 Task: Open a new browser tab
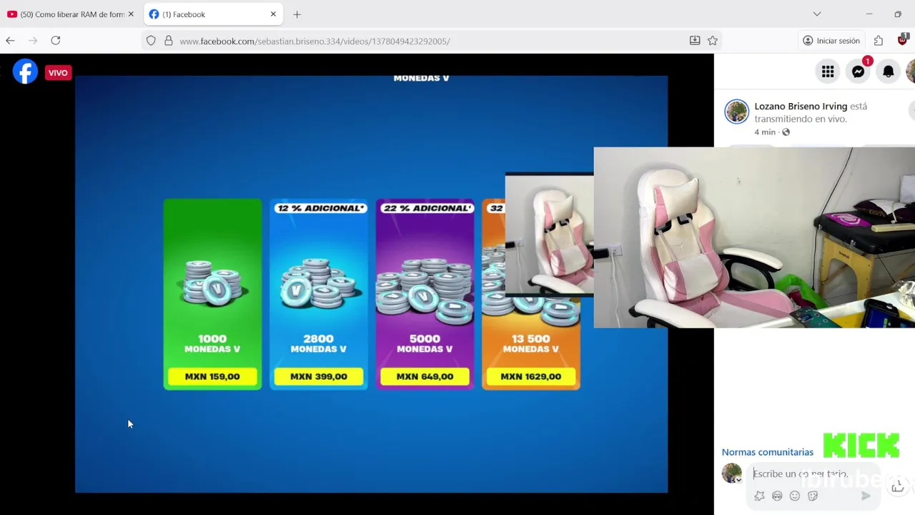click(x=297, y=14)
